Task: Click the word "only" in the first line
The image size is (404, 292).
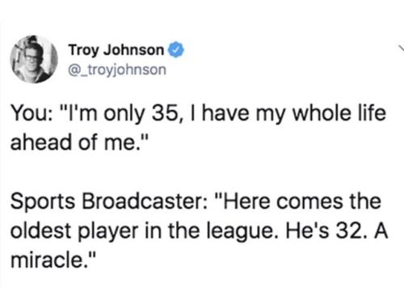Action: [124, 113]
